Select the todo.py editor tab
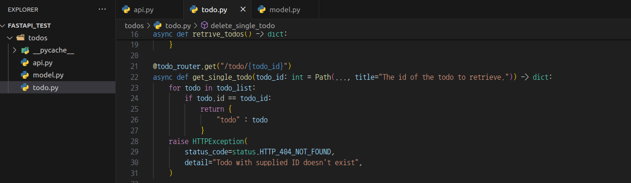Viewport: 631px width, 183px height. point(217,9)
